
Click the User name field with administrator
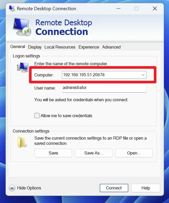click(x=104, y=88)
